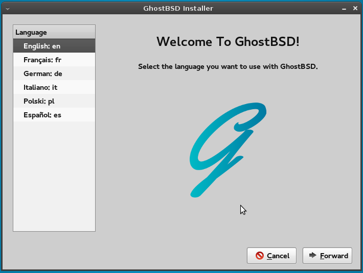Click the 'Select the language' instruction text
363x273 pixels.
click(228, 66)
